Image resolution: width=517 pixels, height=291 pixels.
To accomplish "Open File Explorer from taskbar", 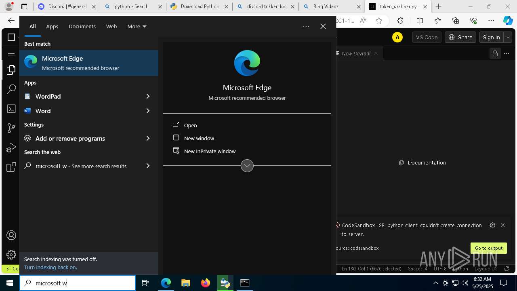I will (x=185, y=283).
